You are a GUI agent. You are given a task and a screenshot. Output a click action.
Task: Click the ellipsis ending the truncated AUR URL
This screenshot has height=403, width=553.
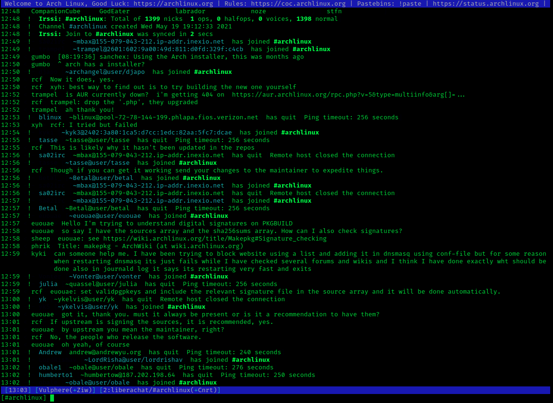(461, 95)
